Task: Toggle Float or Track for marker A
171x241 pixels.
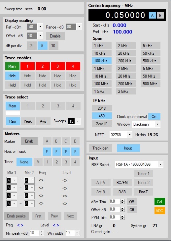Action: pyautogui.click(x=47, y=152)
